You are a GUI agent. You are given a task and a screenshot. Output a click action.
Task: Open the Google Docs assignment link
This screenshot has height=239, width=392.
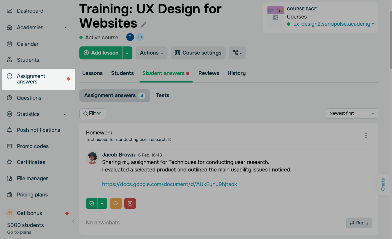coord(169,184)
